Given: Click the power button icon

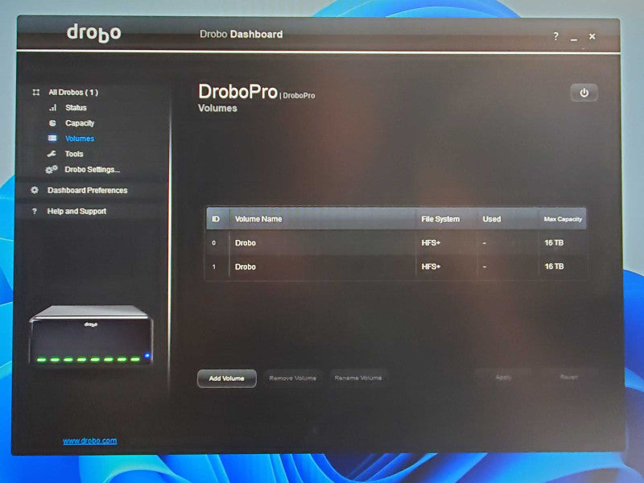Looking at the screenshot, I should coord(584,93).
